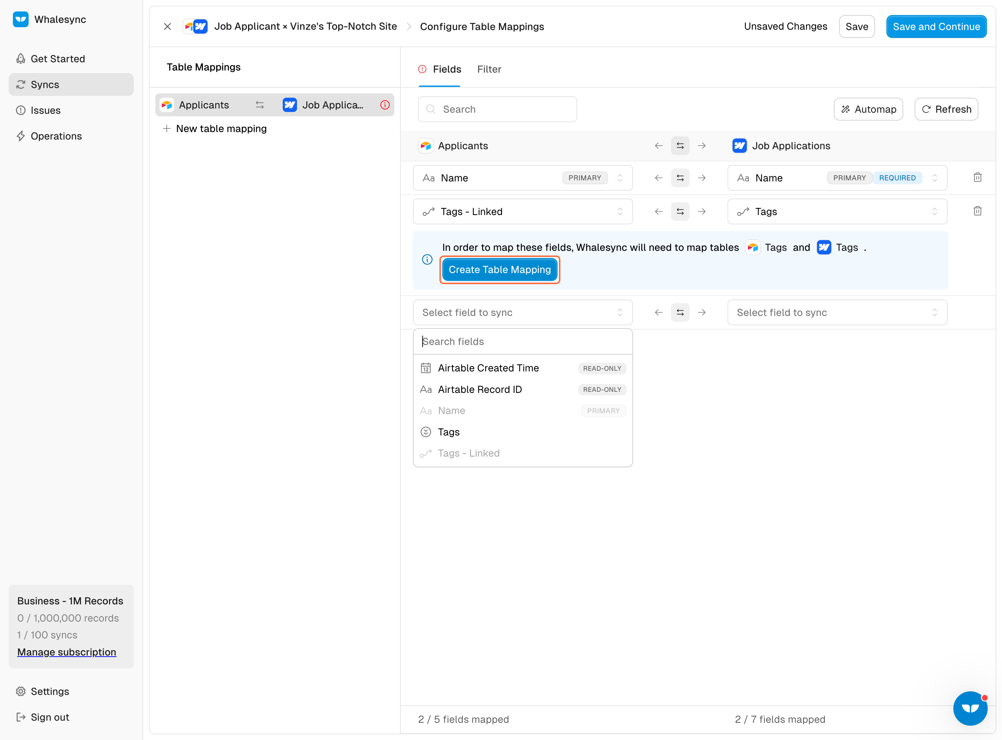Click the Create Table Mapping button
Viewport: 1002px width, 740px height.
click(499, 270)
